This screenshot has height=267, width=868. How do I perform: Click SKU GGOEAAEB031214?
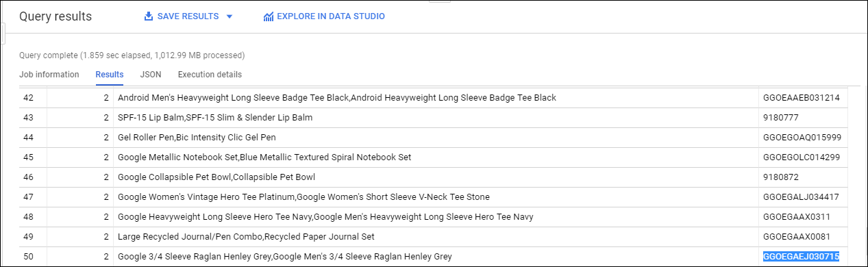(x=801, y=98)
